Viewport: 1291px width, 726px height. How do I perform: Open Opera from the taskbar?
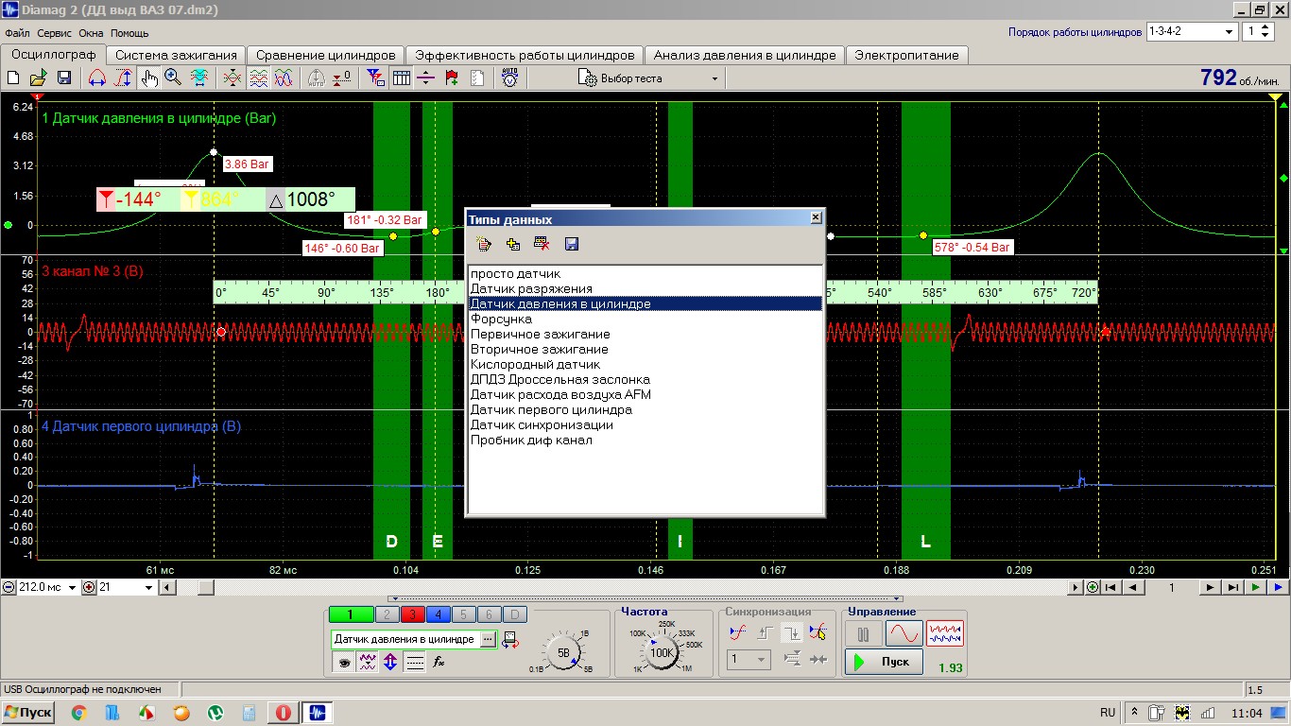point(283,712)
